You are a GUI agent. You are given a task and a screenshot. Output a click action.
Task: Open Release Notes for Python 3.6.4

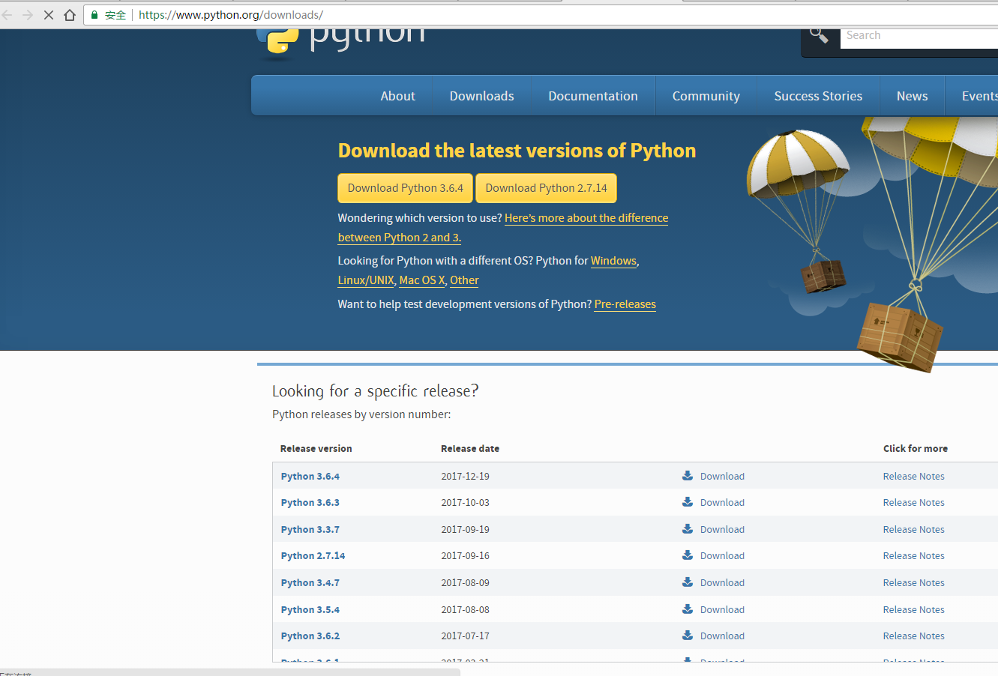coord(913,476)
